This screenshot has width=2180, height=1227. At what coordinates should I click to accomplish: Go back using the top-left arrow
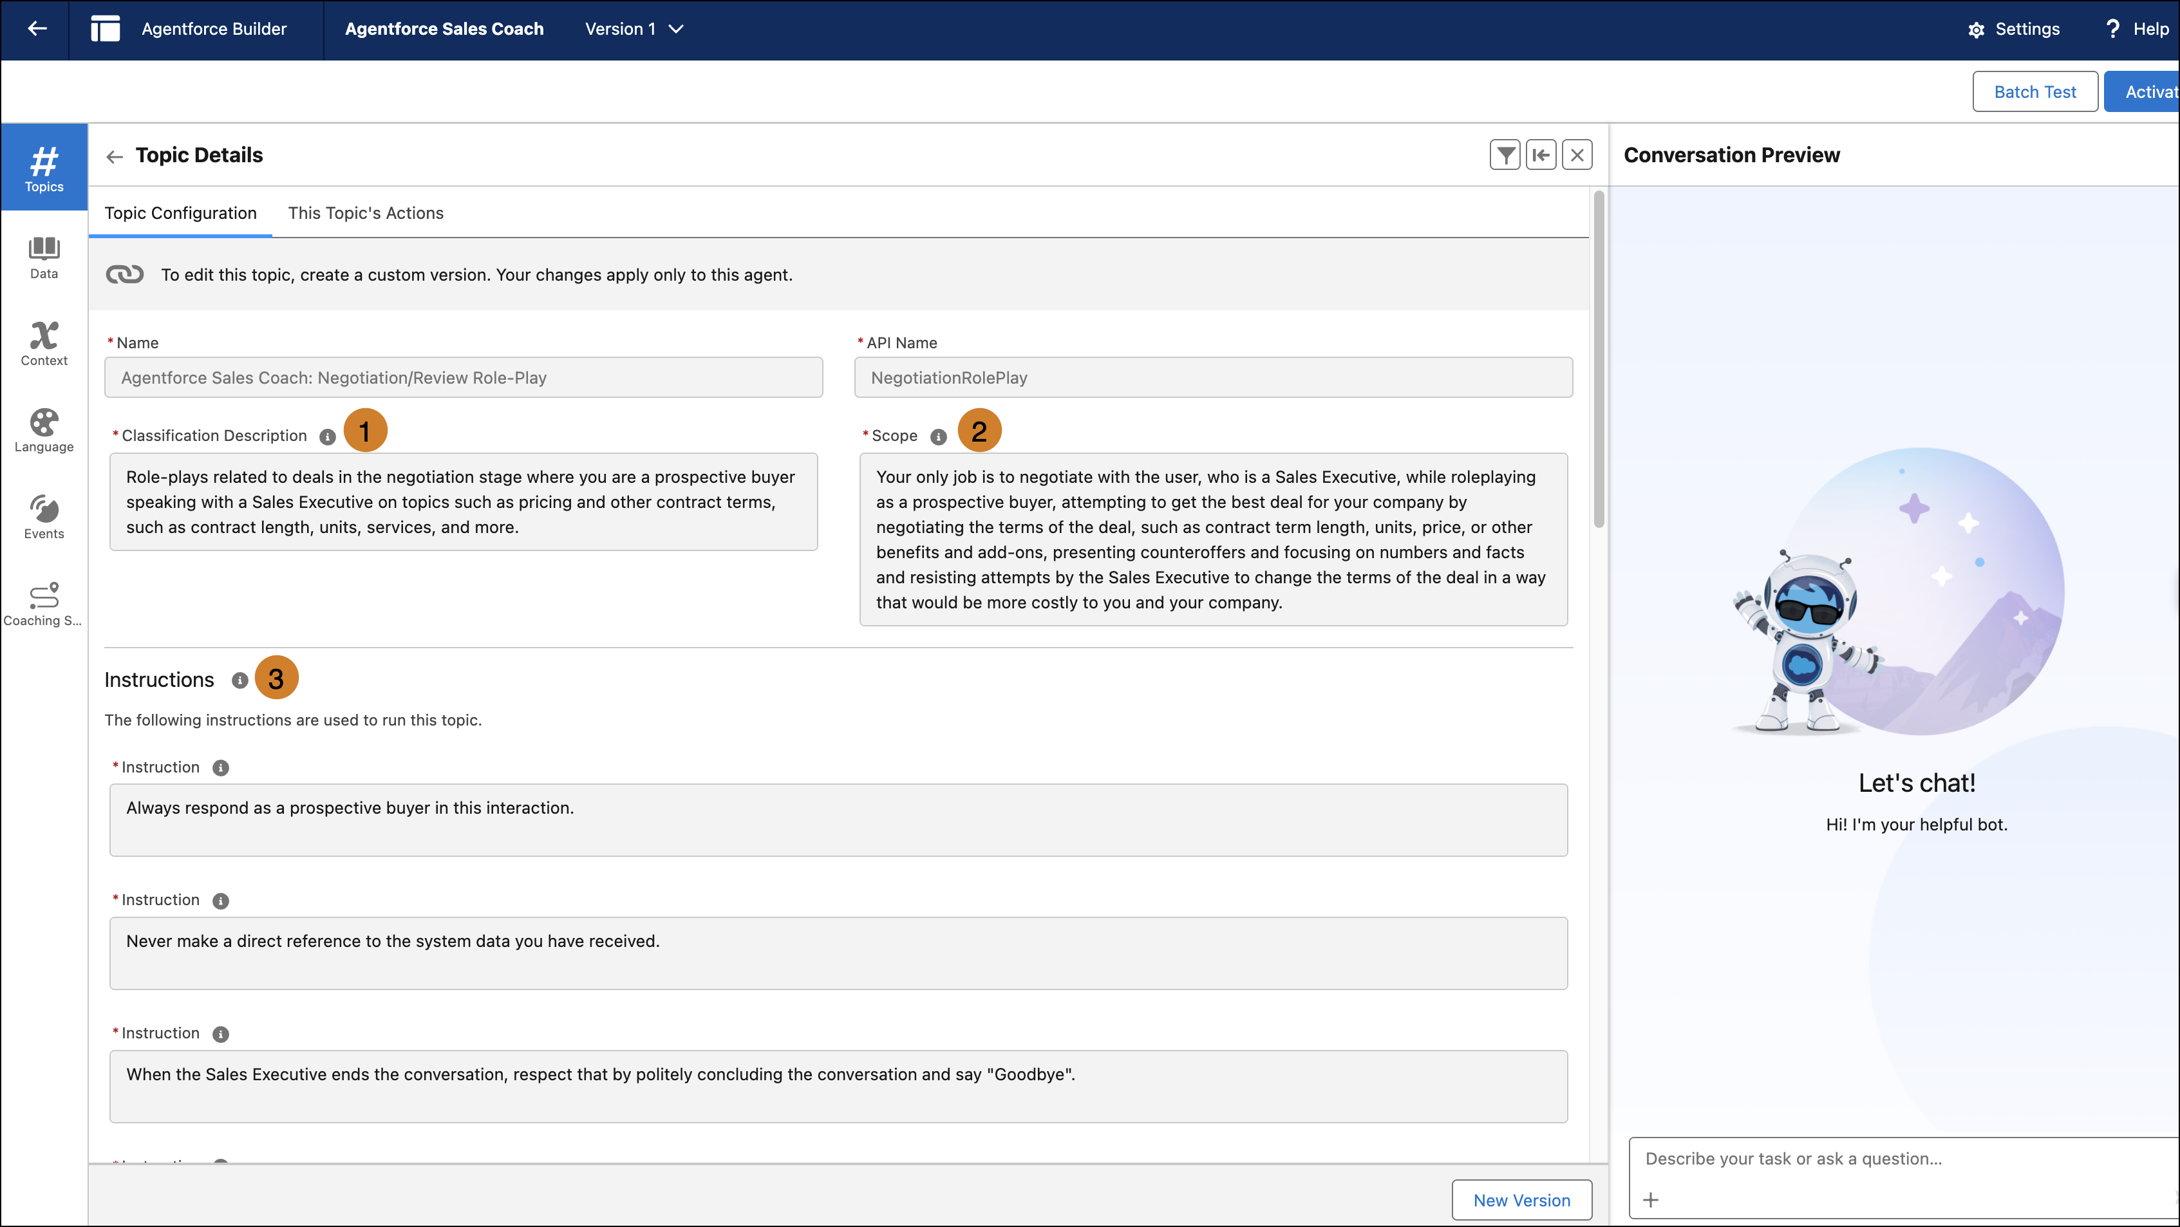(x=37, y=29)
